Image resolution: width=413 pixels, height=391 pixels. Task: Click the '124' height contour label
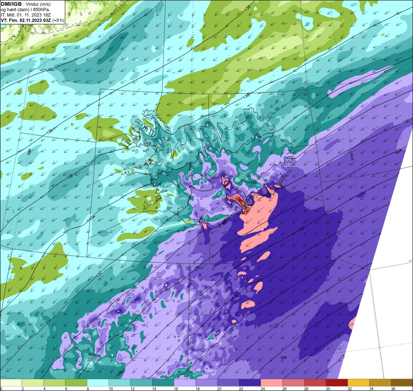pos(235,298)
